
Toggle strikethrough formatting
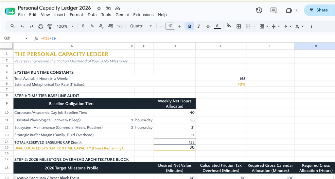click(x=208, y=26)
